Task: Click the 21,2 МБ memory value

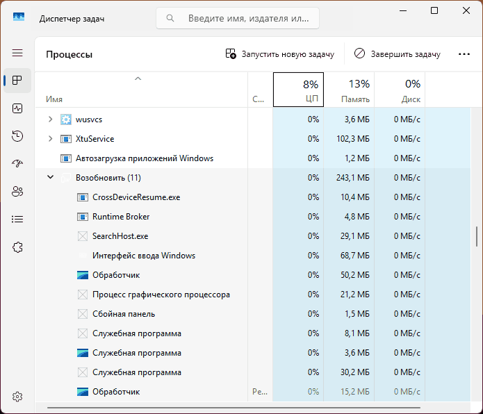Action: point(355,295)
